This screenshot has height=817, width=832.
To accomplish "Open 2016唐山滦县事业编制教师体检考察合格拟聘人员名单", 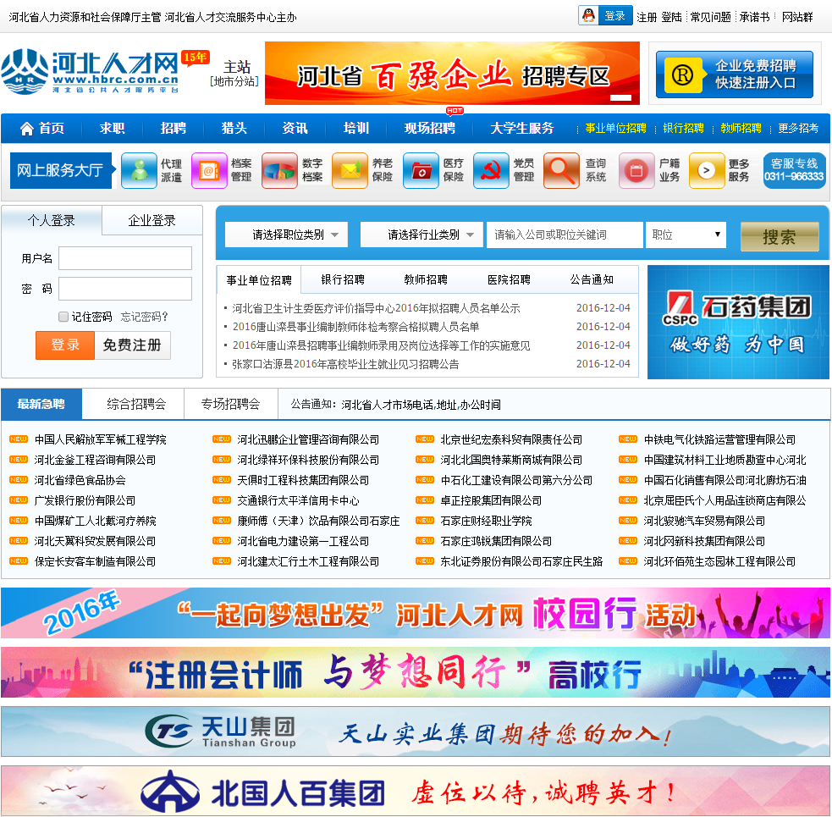I will click(x=356, y=327).
